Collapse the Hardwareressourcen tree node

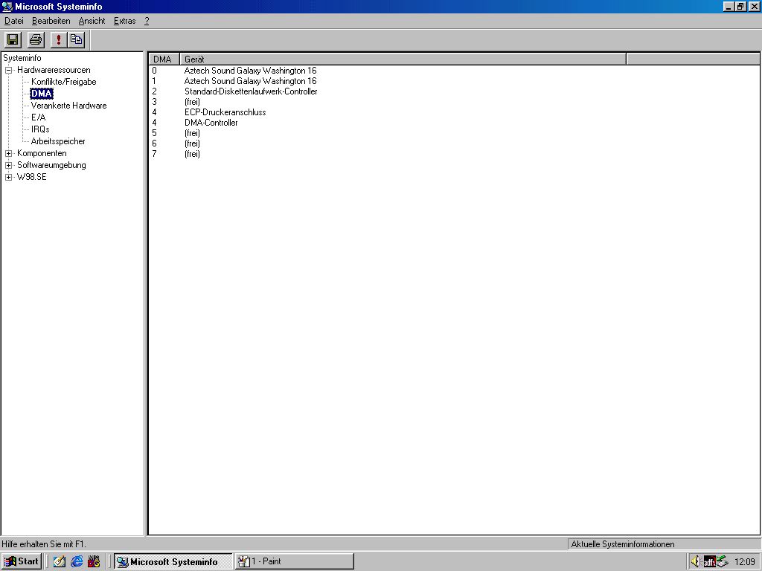click(x=8, y=70)
